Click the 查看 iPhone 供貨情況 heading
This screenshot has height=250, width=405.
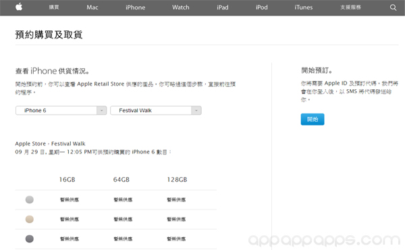[52, 71]
